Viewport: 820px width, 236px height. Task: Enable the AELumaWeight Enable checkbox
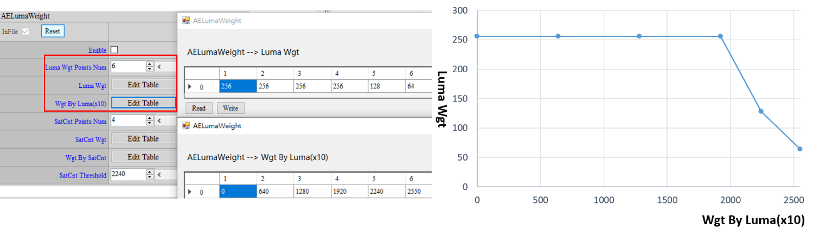click(114, 50)
